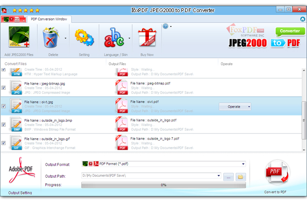Image resolution: width=307 pixels, height=200 pixels.
Task: Click the 'Convert to PDF' label
Action: pyautogui.click(x=275, y=192)
